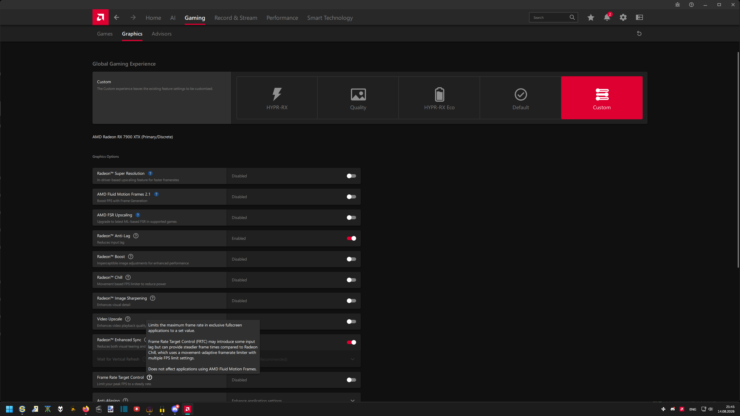740x416 pixels.
Task: Show help for Radeon Image Sharpening
Action: (153, 298)
